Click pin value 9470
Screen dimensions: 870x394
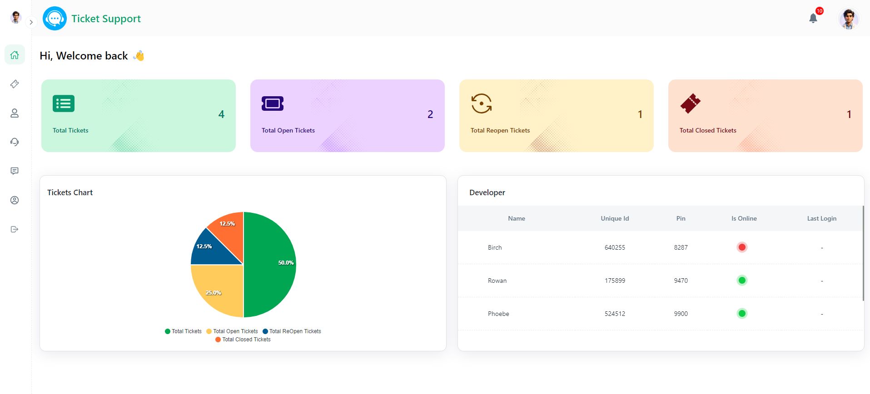coord(681,281)
